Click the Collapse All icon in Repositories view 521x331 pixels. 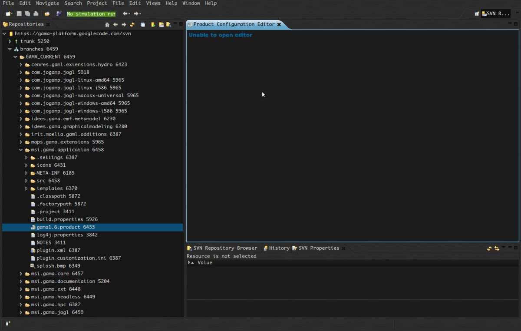142,24
